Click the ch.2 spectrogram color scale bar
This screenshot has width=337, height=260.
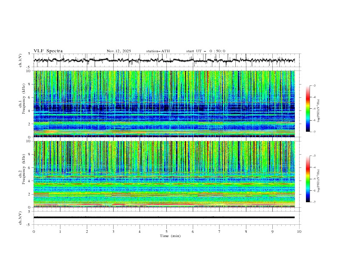click(308, 179)
